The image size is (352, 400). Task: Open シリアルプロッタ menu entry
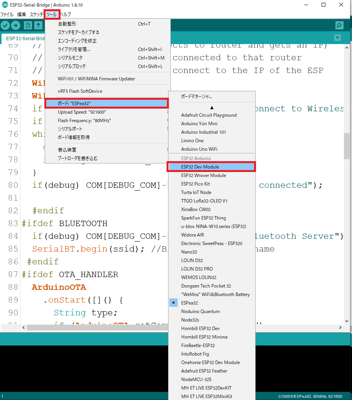tap(108, 66)
